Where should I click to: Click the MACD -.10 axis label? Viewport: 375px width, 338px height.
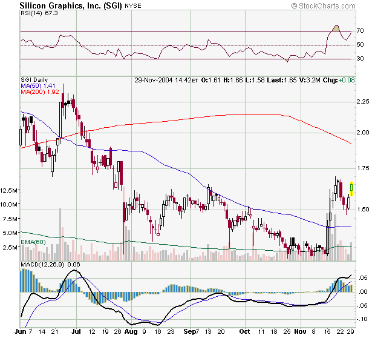click(x=362, y=319)
